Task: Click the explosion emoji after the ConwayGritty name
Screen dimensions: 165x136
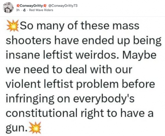Action: click(45, 6)
